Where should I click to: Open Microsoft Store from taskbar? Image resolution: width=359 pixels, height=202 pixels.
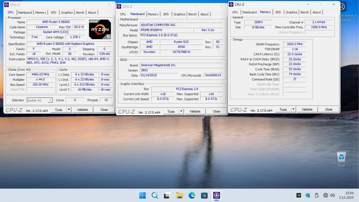(204, 196)
